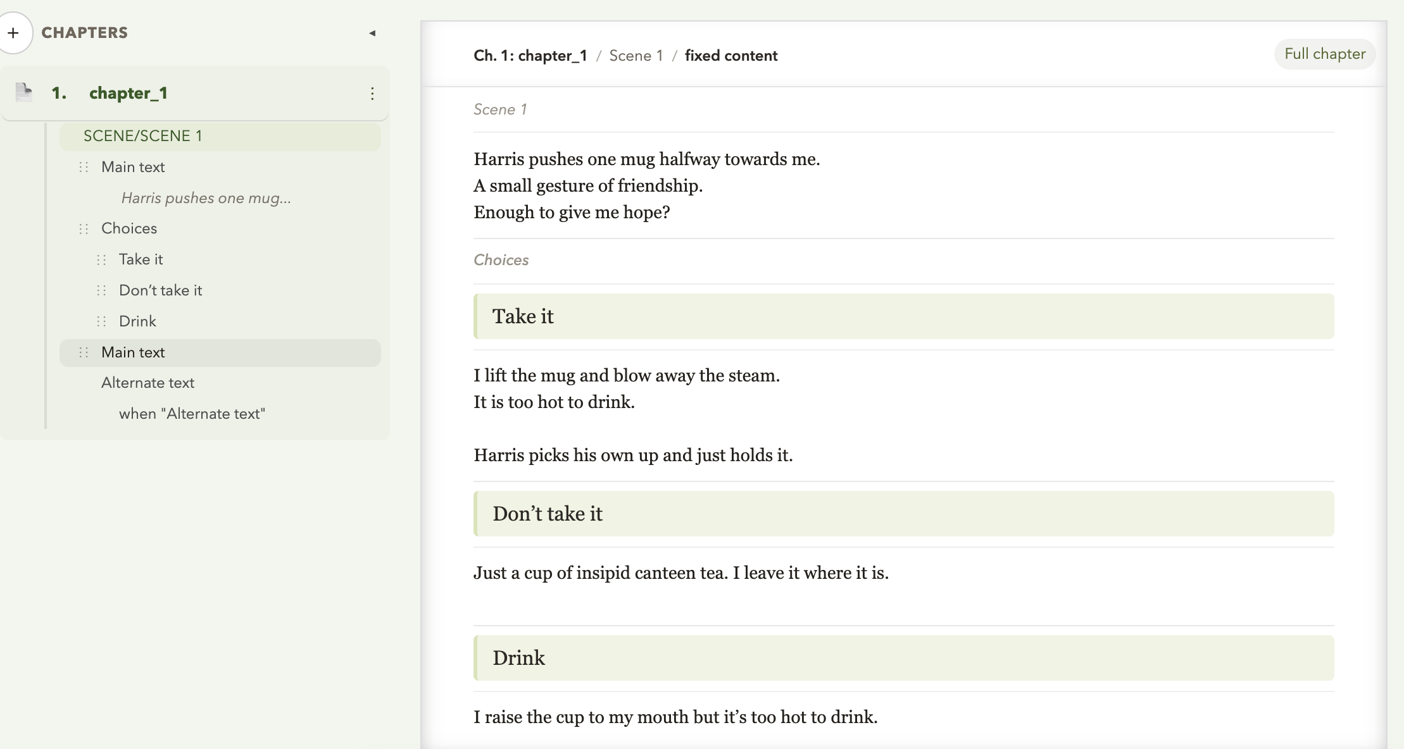This screenshot has width=1404, height=749.
Task: Click Ch. 1: chapter_1 breadcrumb
Action: tap(530, 56)
